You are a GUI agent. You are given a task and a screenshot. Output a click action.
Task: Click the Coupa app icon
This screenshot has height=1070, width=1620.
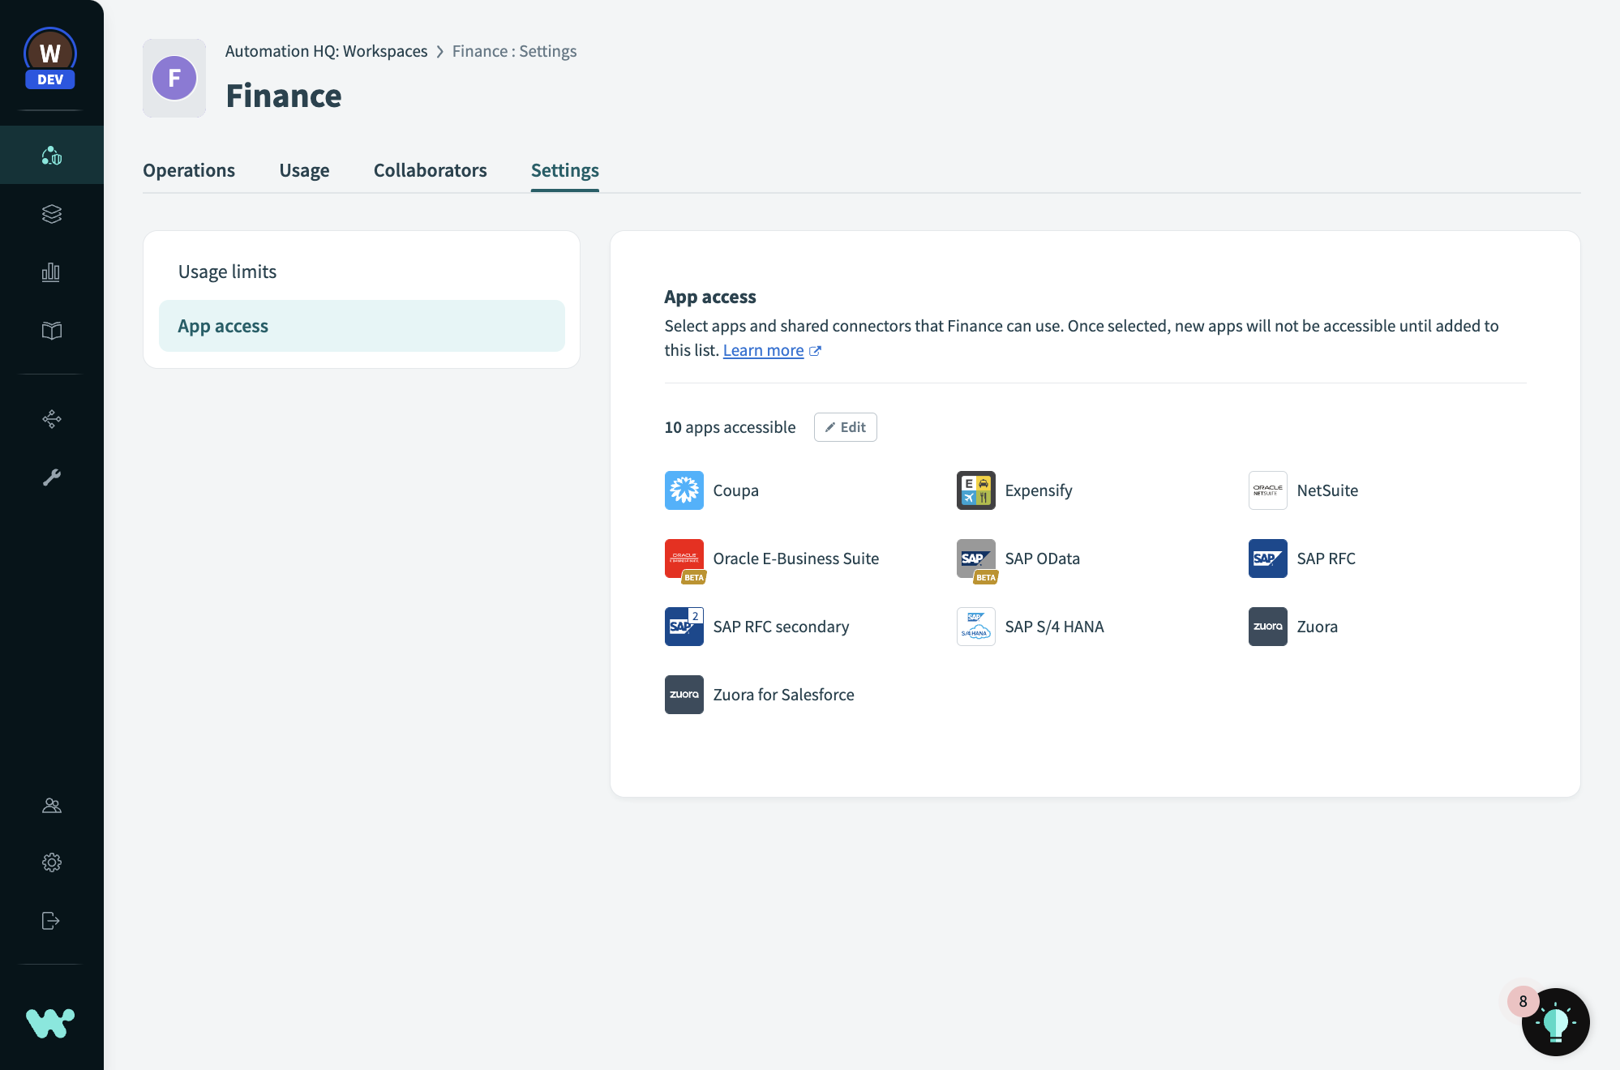click(684, 490)
